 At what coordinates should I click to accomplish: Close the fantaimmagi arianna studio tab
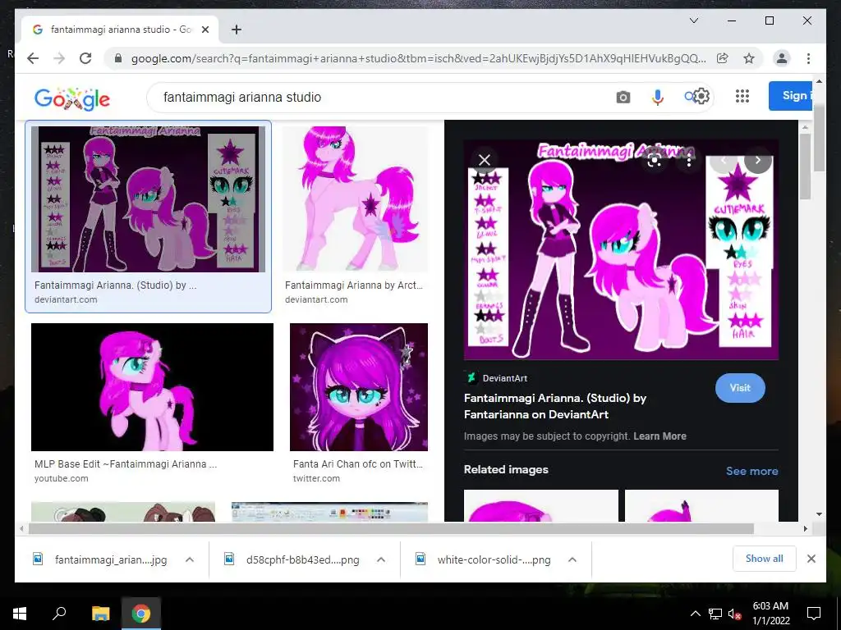click(x=205, y=30)
